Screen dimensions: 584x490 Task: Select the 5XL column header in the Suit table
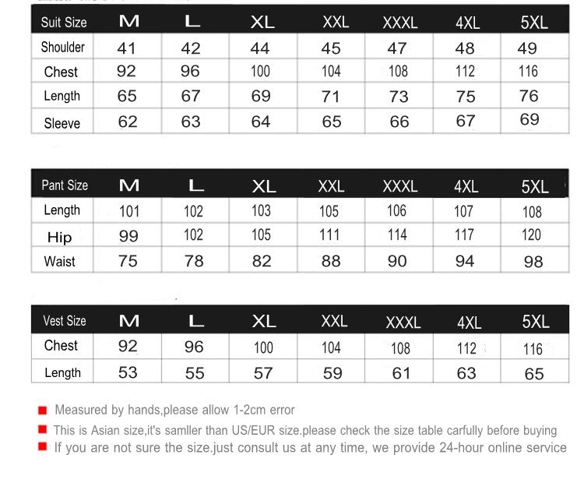click(534, 23)
